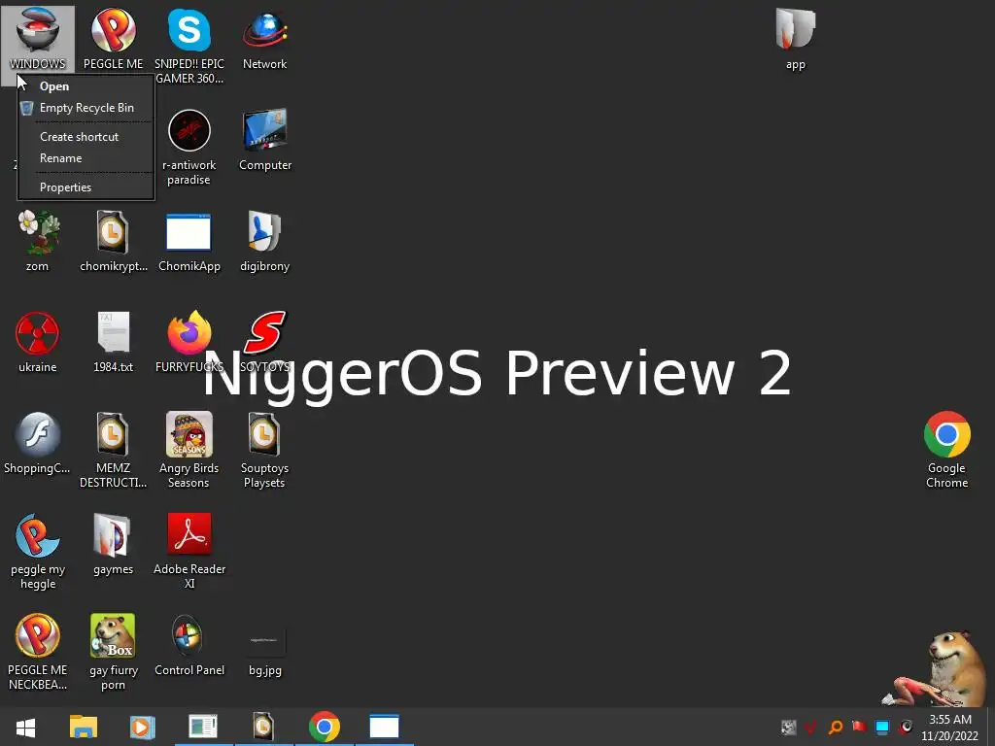Click the blue monitor tray icon
Screen dimensions: 995x746
pos(882,727)
